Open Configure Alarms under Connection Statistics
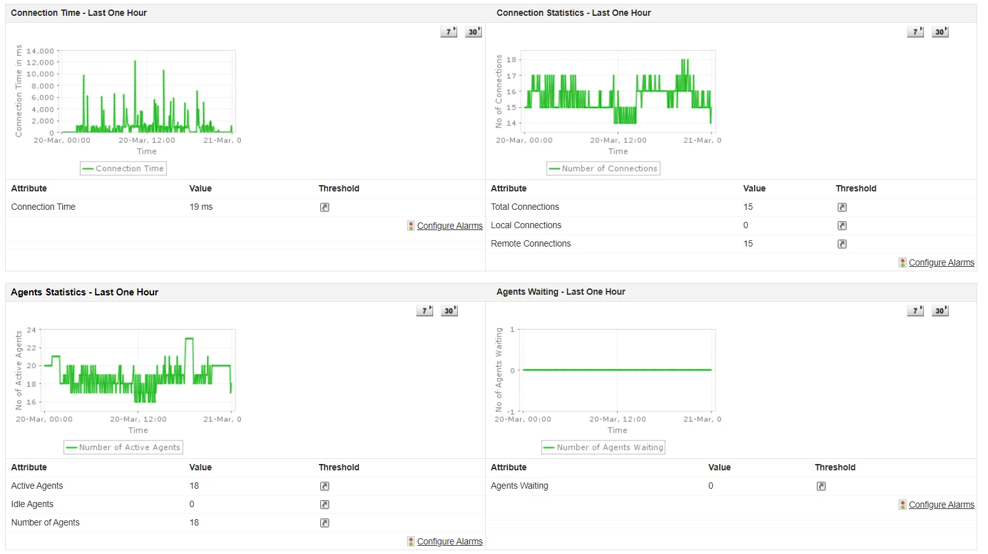 tap(942, 262)
